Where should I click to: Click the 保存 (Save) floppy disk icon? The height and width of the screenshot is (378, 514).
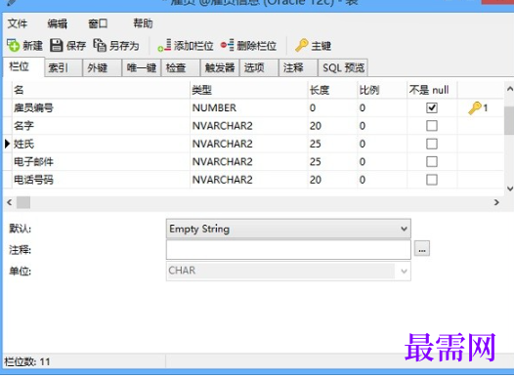(56, 45)
